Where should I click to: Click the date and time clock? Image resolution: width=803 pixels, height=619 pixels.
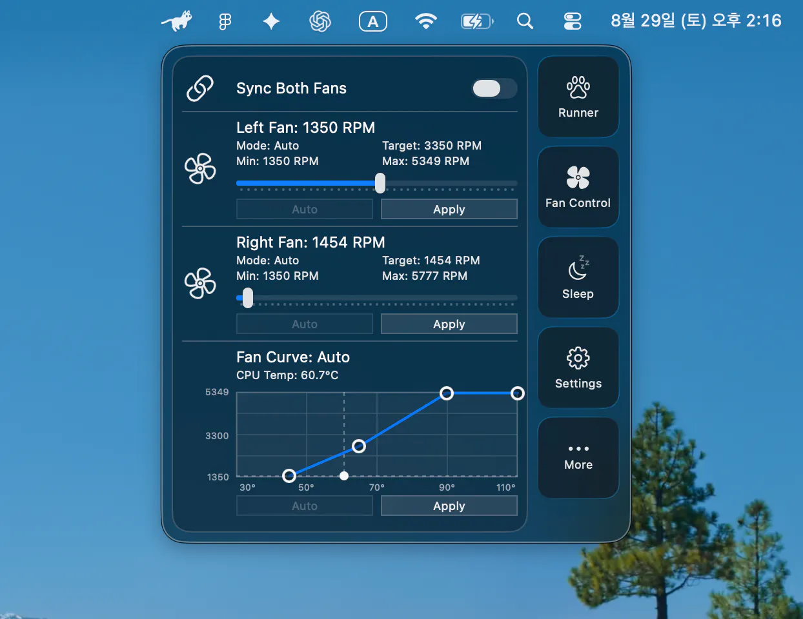point(696,21)
